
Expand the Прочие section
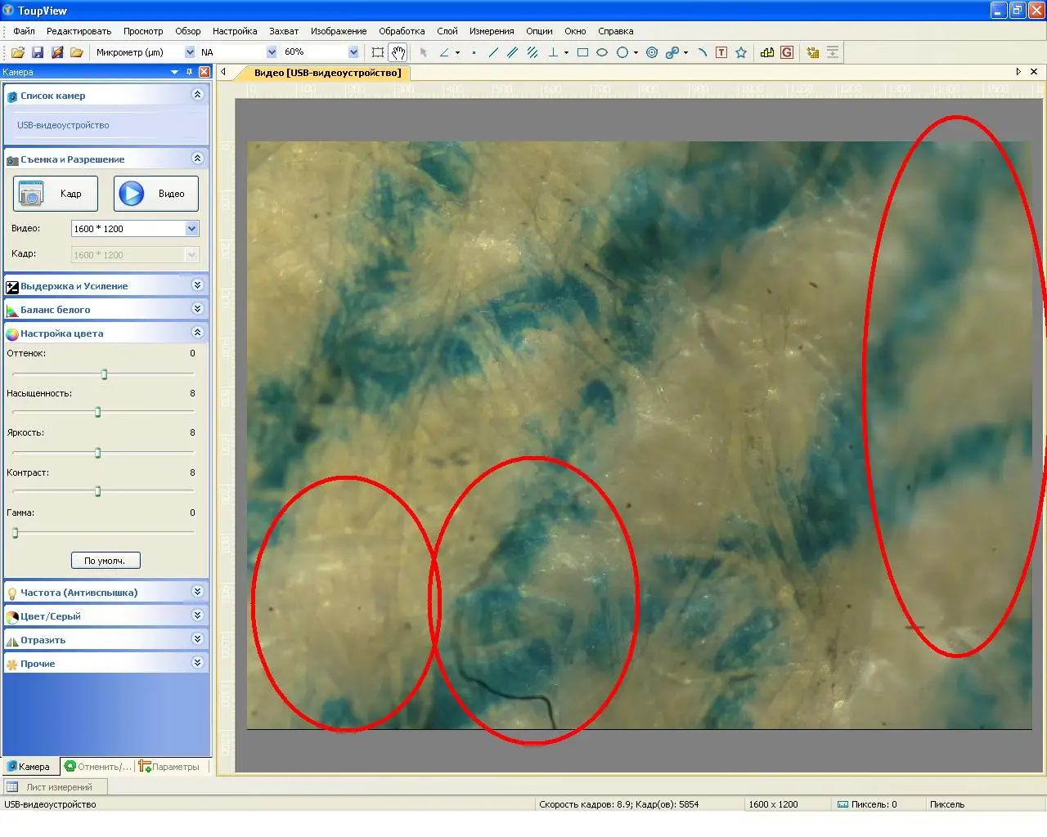tap(197, 662)
